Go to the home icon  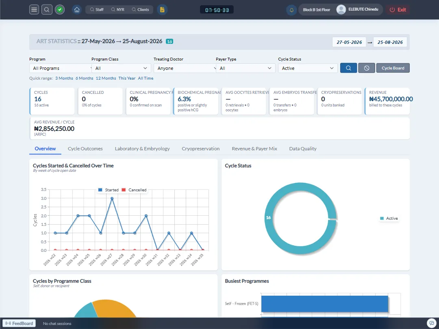[x=77, y=9]
